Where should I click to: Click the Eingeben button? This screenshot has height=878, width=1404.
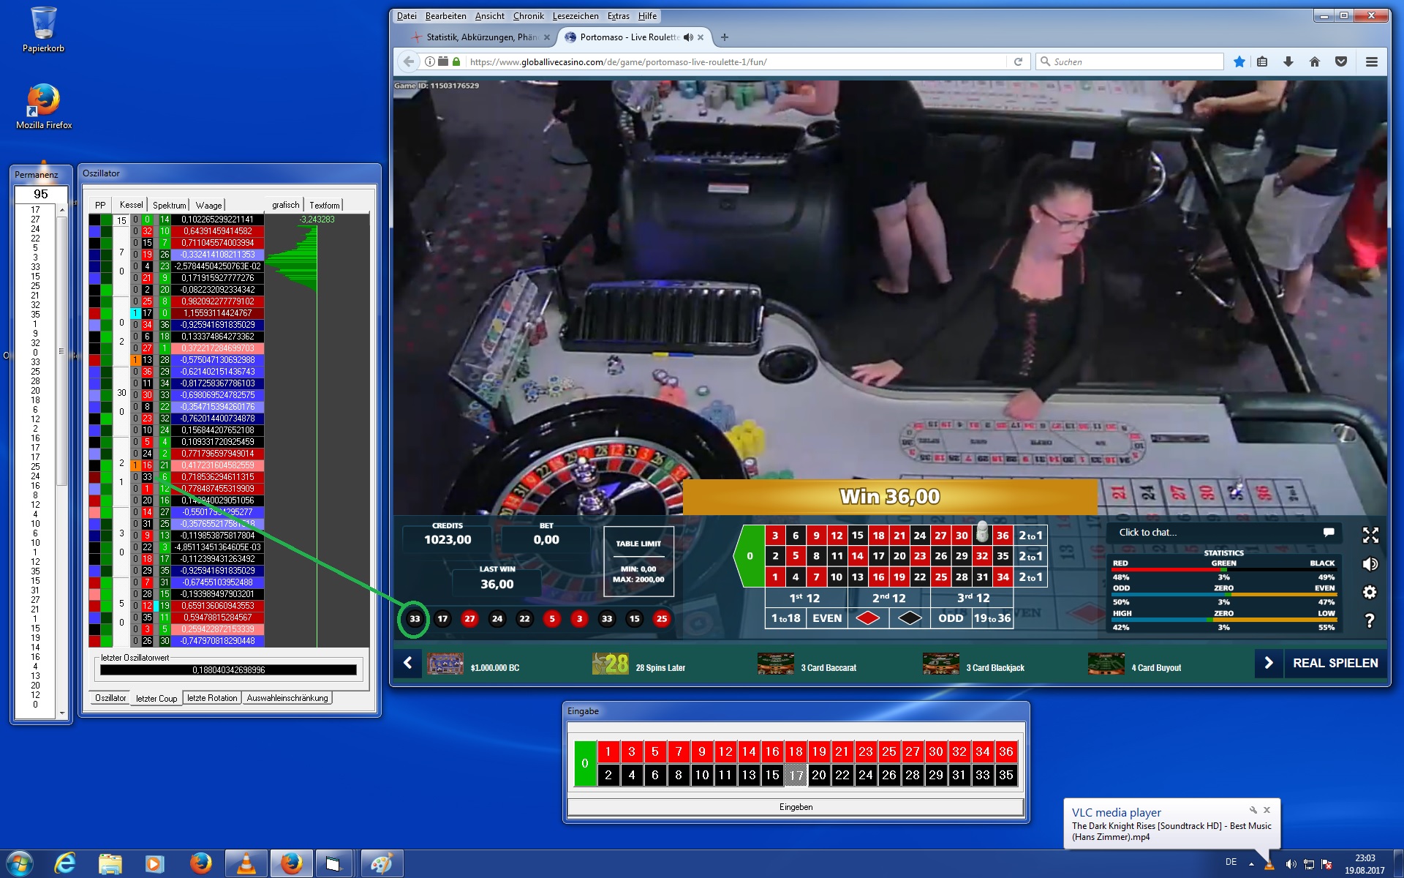(x=796, y=807)
